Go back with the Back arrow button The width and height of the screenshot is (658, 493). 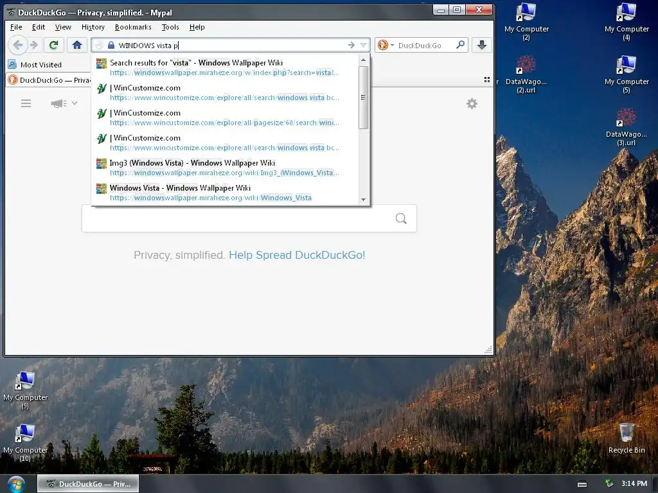(17, 45)
